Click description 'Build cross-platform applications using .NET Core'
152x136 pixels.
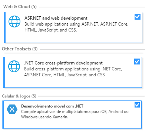pyautogui.click(x=73, y=72)
